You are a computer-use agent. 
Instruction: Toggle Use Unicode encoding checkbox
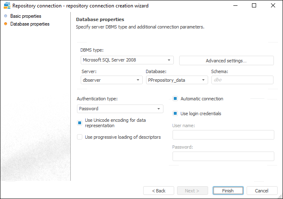tap(80, 123)
